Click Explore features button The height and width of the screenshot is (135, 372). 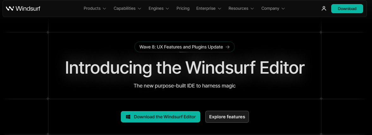click(x=227, y=116)
